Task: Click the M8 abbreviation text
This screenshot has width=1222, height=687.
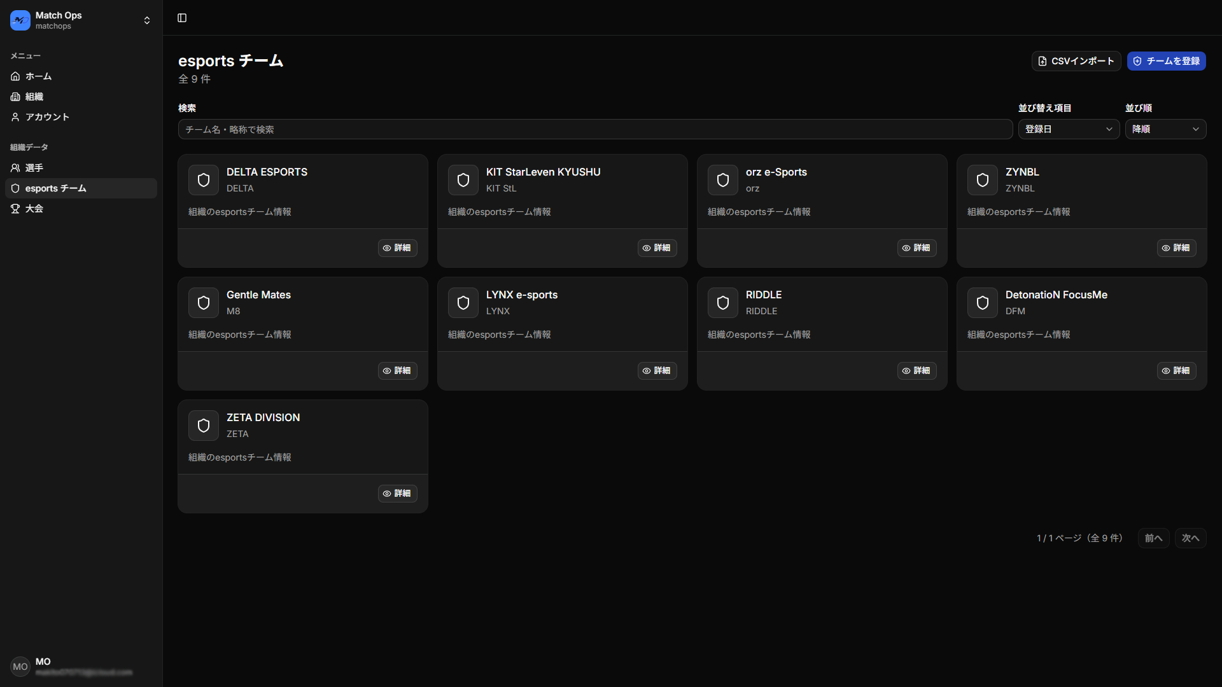Action: point(234,311)
